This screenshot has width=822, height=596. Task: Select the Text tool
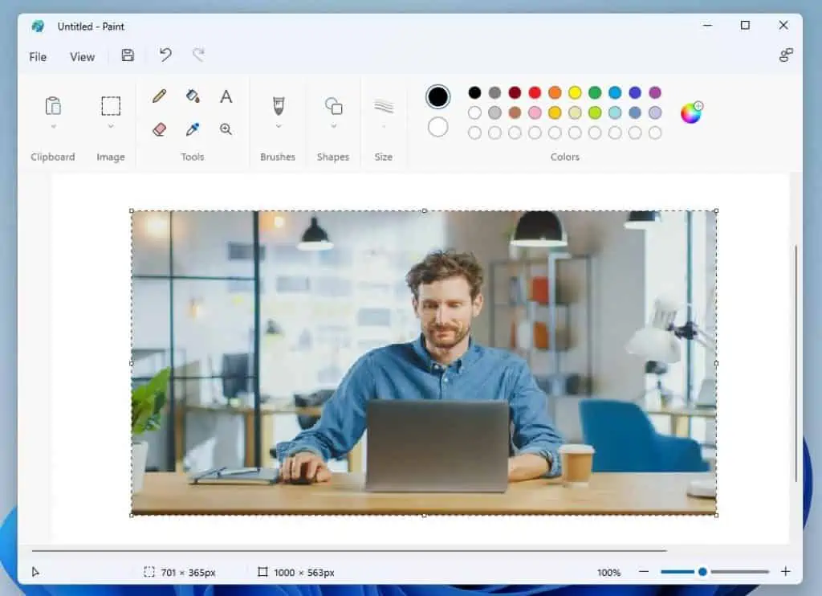(x=226, y=96)
